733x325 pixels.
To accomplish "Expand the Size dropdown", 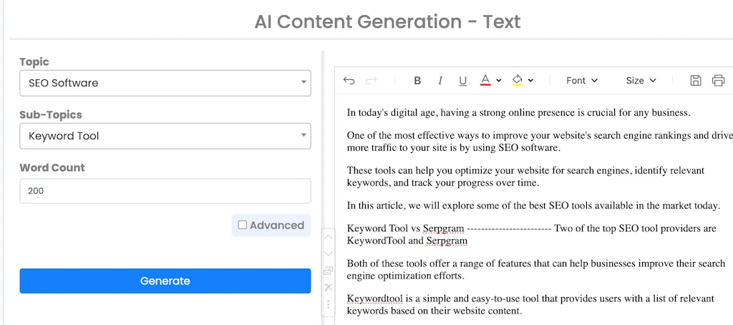I will [641, 81].
